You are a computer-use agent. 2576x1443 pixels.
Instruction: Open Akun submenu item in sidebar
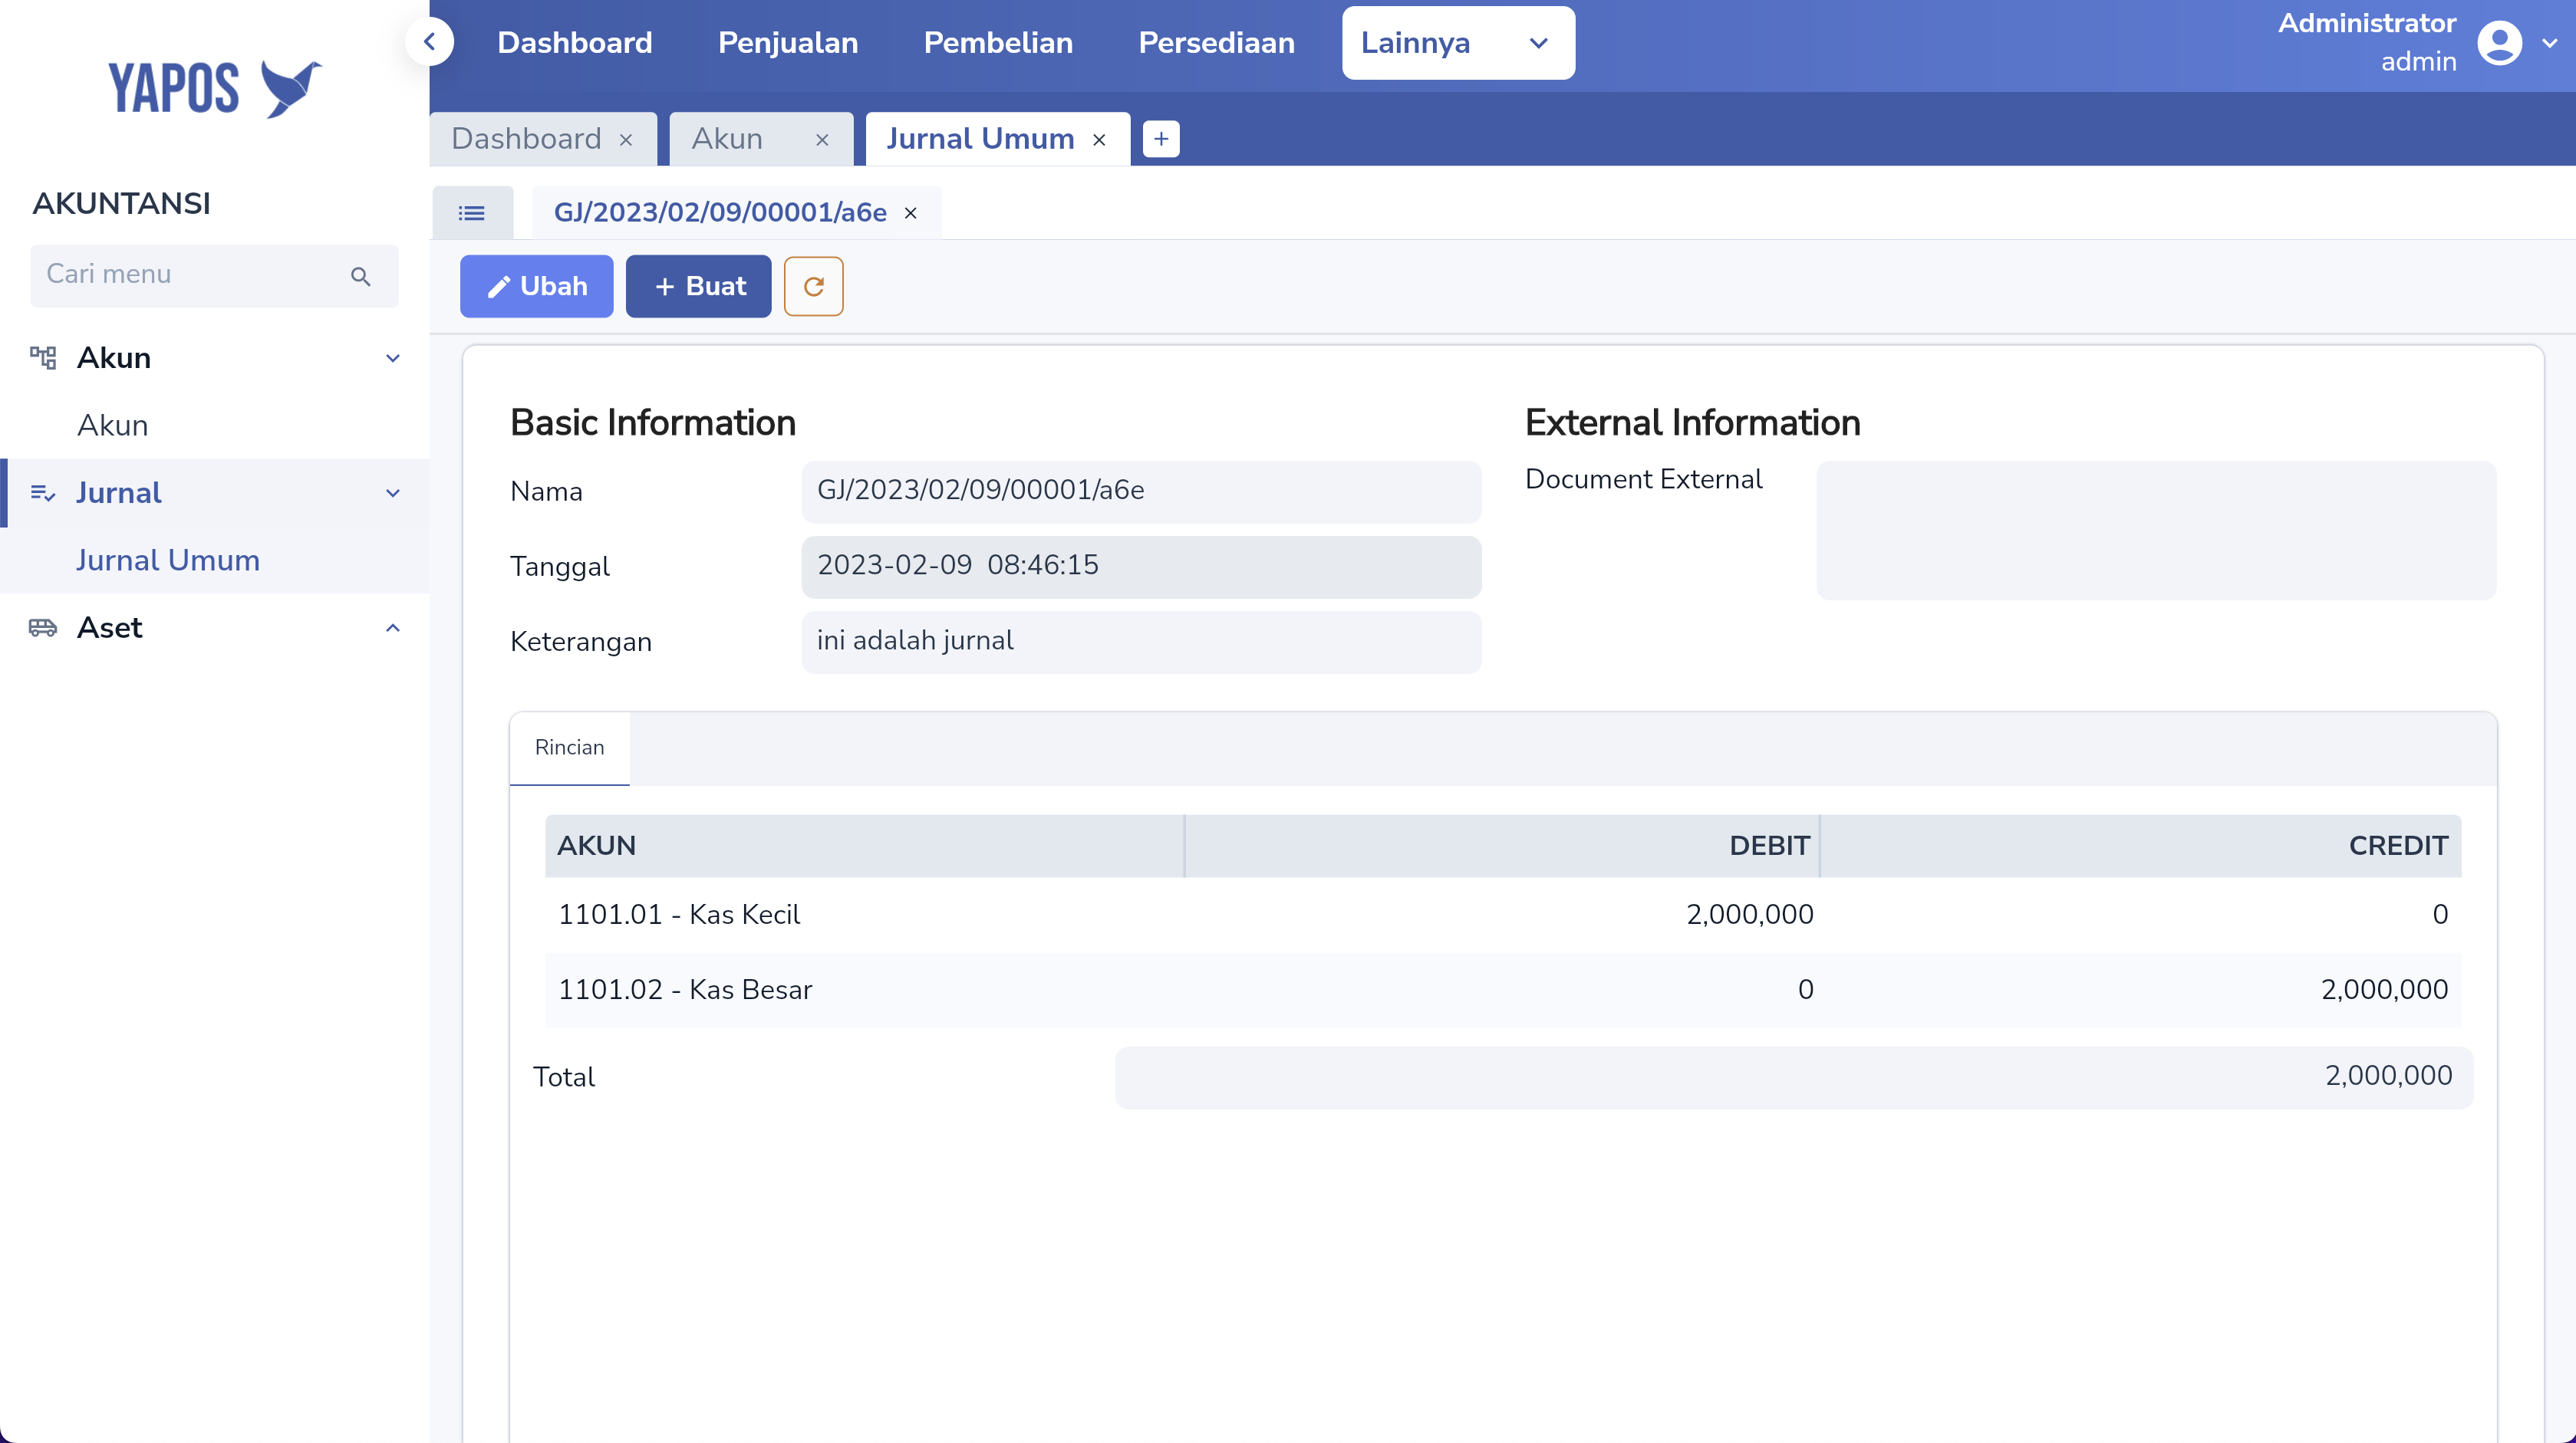click(113, 426)
